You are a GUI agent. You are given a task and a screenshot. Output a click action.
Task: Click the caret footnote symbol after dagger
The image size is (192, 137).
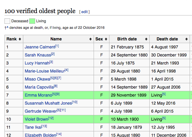pos(7,27)
